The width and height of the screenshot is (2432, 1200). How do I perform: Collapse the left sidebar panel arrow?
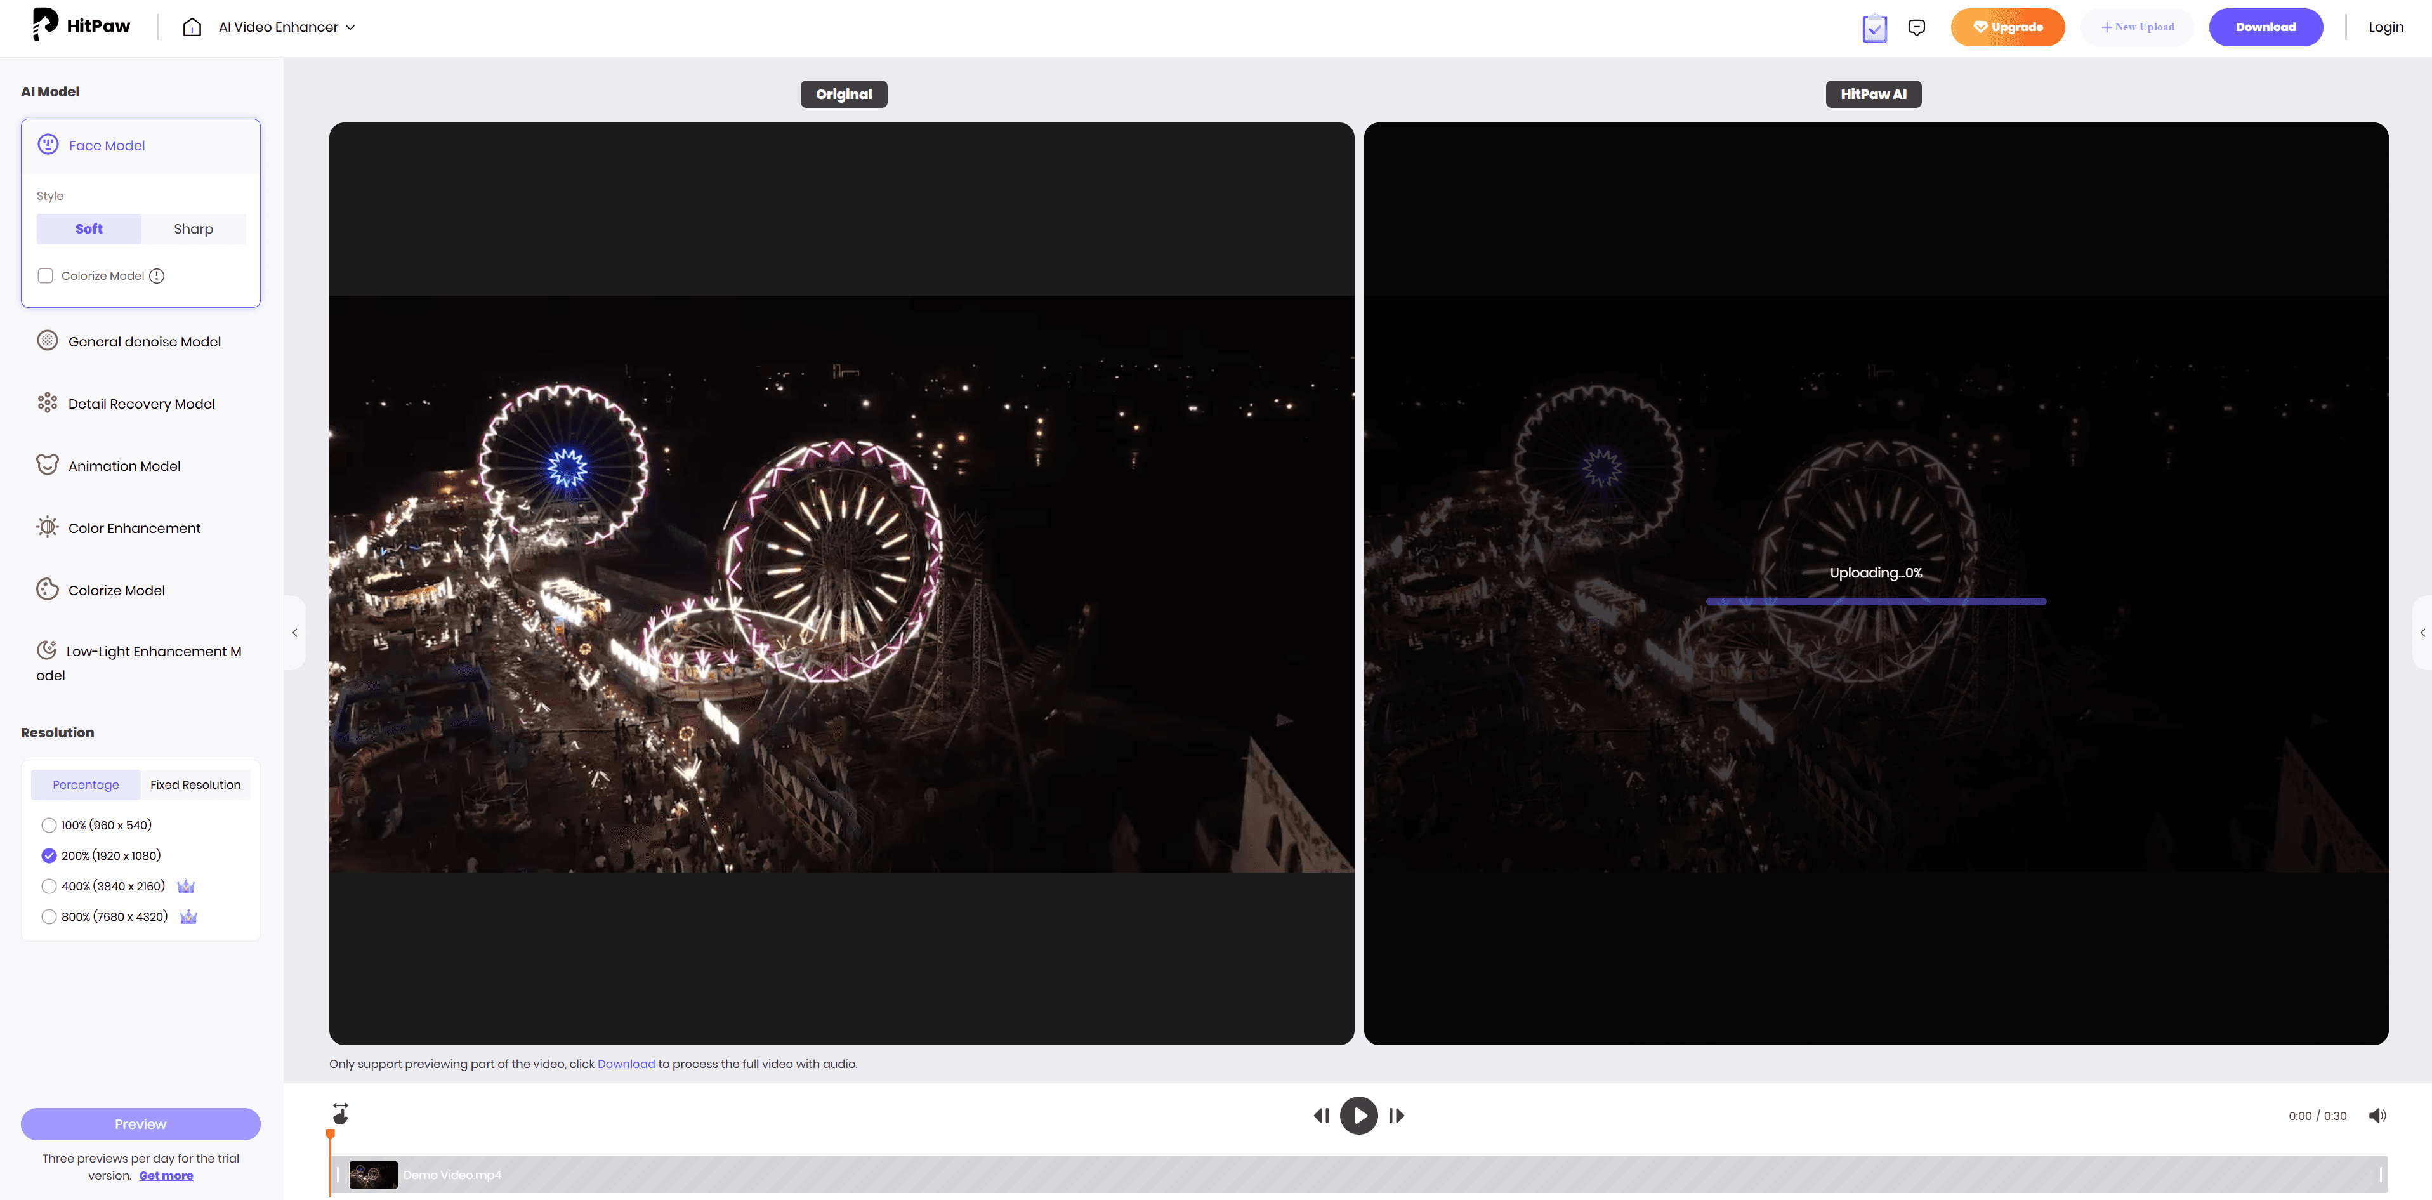(x=294, y=633)
